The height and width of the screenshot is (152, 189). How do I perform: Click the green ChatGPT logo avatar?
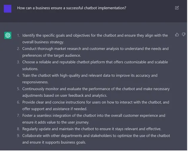(8, 36)
